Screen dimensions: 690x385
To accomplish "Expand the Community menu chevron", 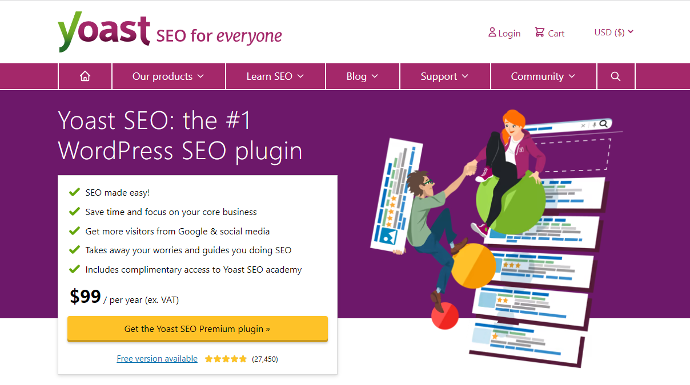I will [x=572, y=76].
